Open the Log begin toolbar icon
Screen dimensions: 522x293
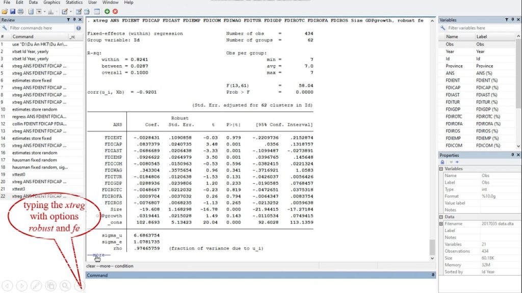[30, 11]
